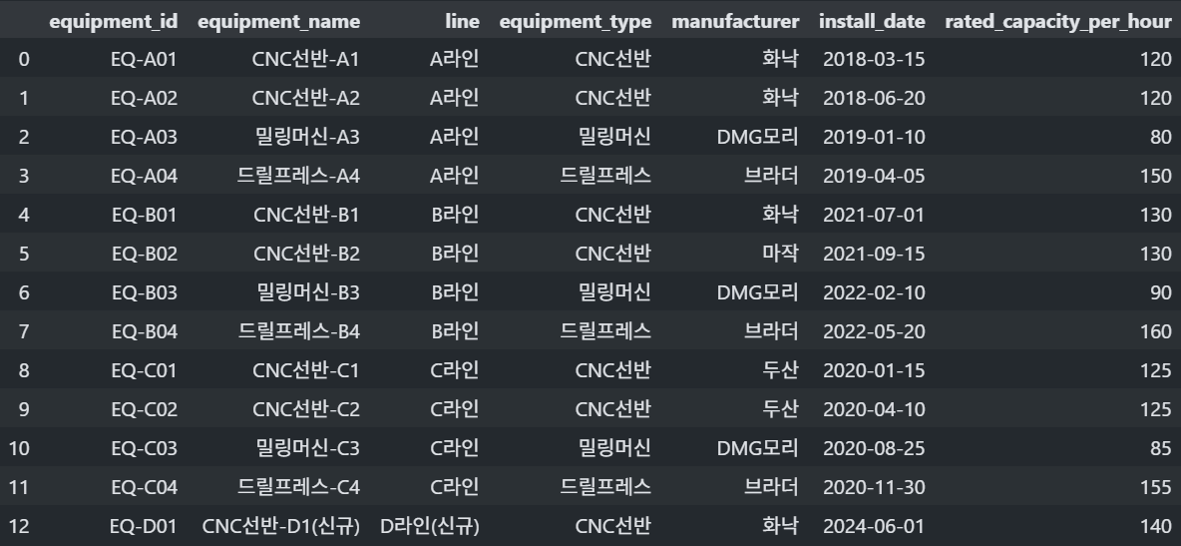The height and width of the screenshot is (546, 1181).
Task: Click the equipment_type column header
Action: coord(576,21)
